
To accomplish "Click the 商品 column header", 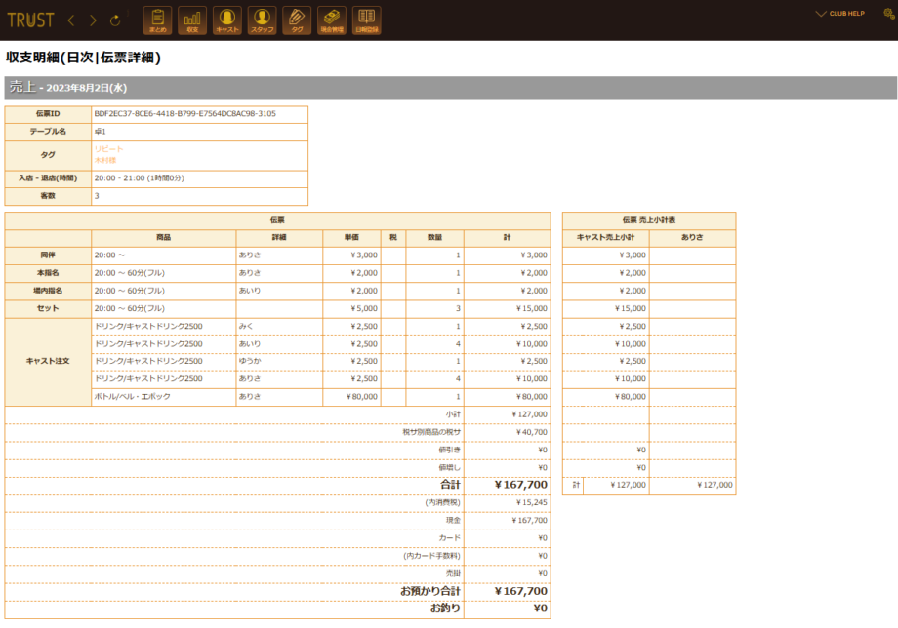I will (x=164, y=238).
